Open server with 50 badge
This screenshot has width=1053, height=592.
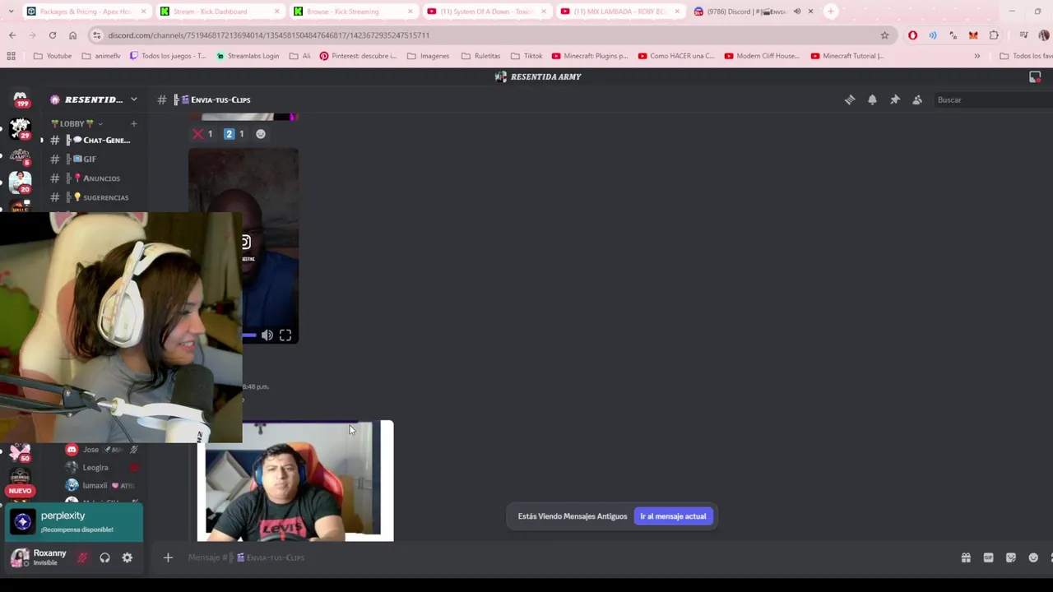tap(20, 452)
